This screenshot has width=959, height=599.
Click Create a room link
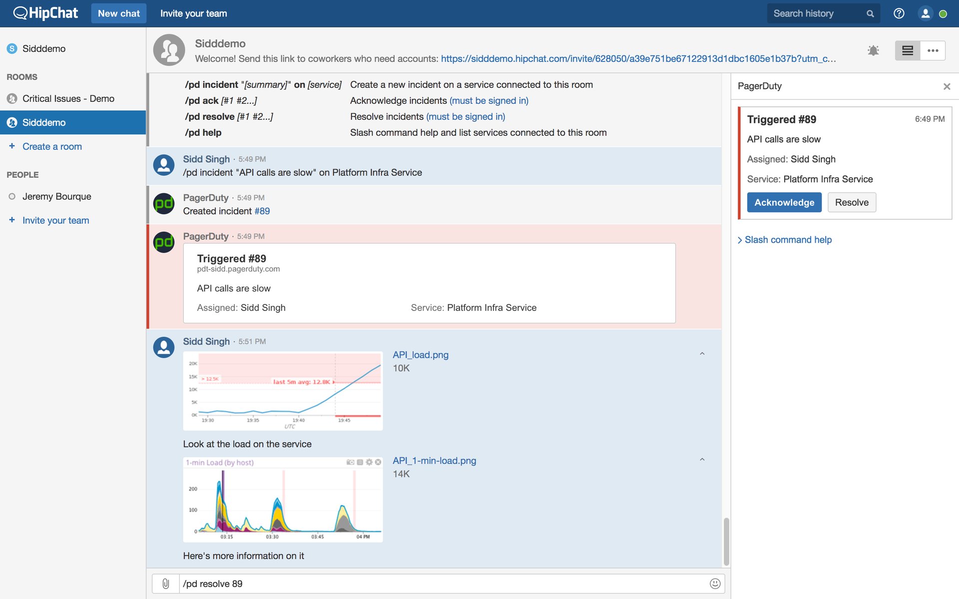52,146
